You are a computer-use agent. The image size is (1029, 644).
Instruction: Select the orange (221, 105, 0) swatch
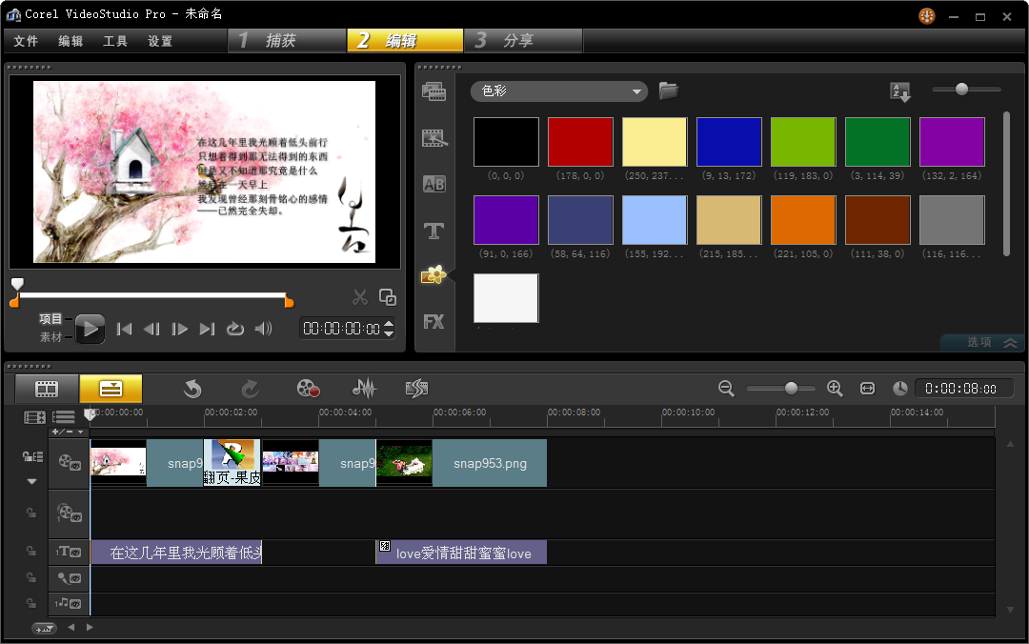tap(803, 220)
